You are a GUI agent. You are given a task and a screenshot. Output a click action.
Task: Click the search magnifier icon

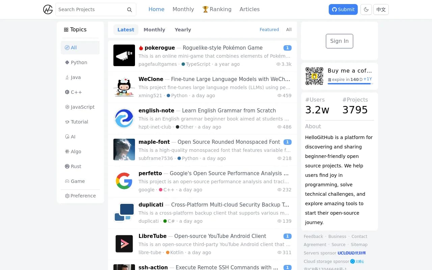click(129, 10)
